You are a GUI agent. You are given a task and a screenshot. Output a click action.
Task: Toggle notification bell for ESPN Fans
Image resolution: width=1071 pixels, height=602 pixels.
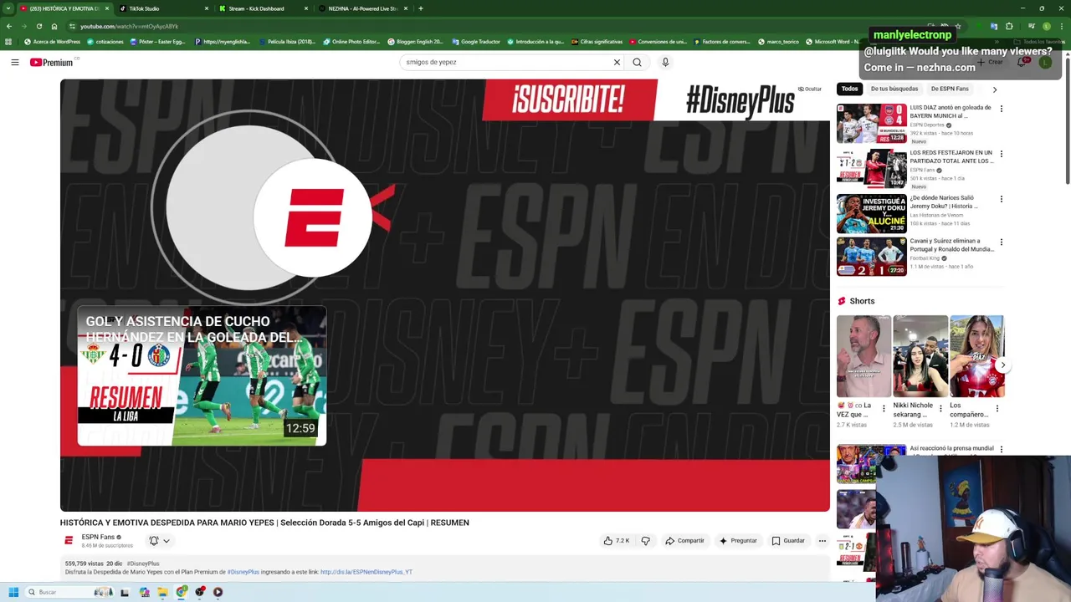(159, 541)
